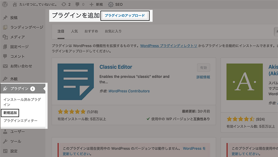Click the 固定ページ page icon
Viewport: 278px width, 157px height.
pyautogui.click(x=5, y=46)
